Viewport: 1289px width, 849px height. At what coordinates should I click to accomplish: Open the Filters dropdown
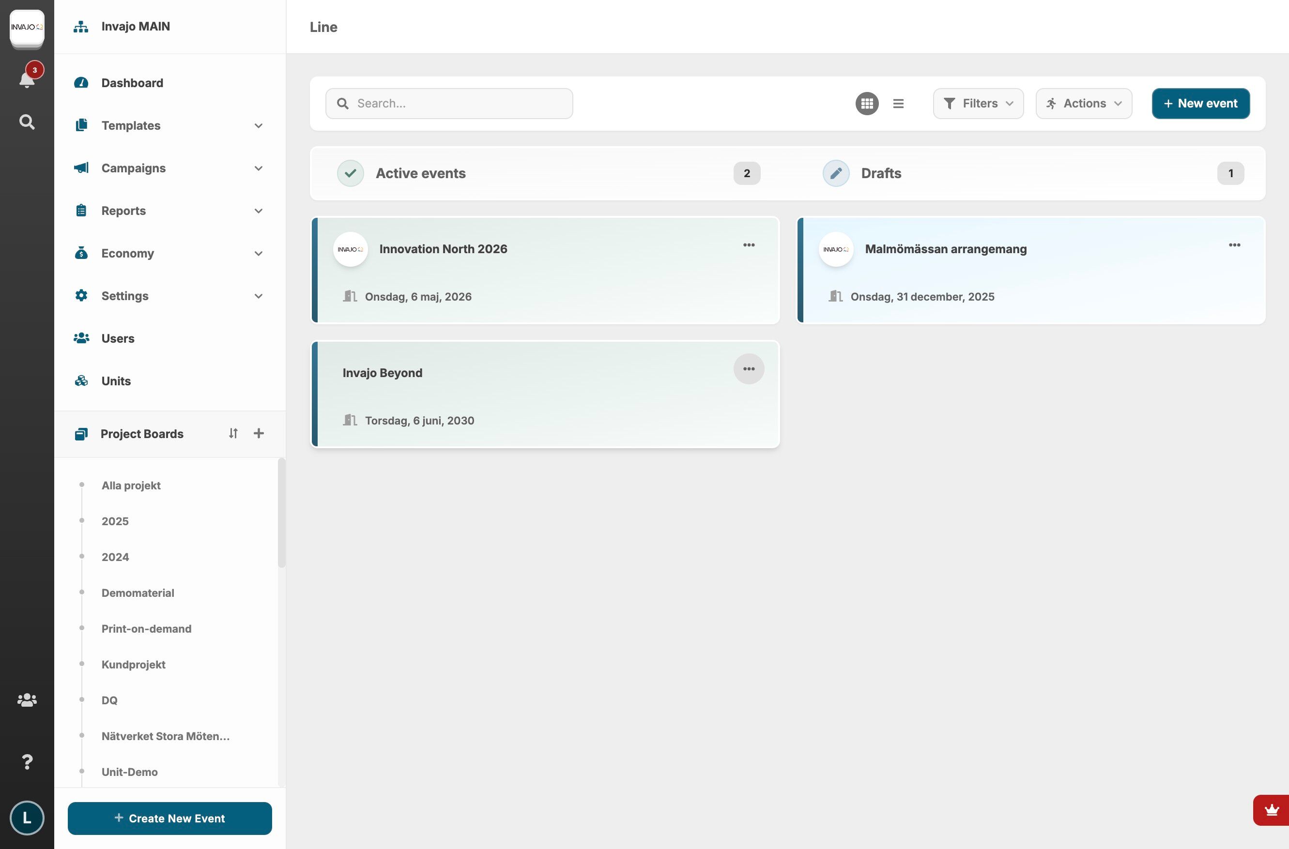(x=978, y=104)
